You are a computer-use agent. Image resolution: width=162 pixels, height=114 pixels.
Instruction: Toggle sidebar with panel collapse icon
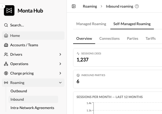point(74,6)
